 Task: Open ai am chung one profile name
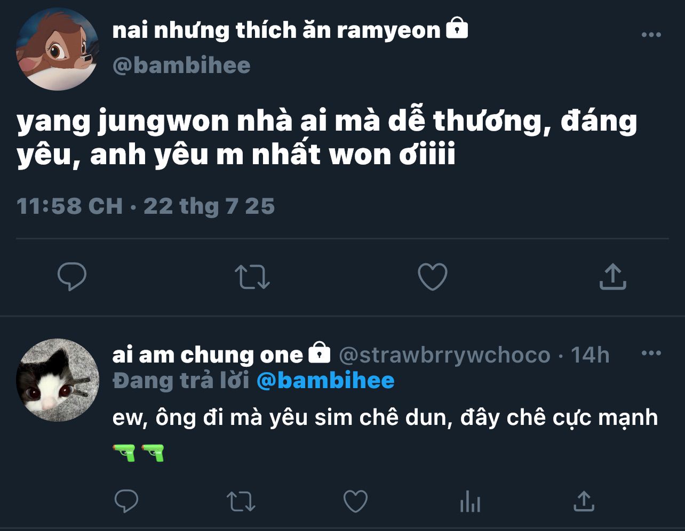[208, 355]
